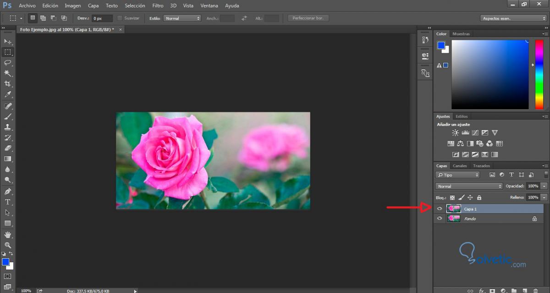
Task: Select 'Add to selection' mode button
Action: (43, 18)
